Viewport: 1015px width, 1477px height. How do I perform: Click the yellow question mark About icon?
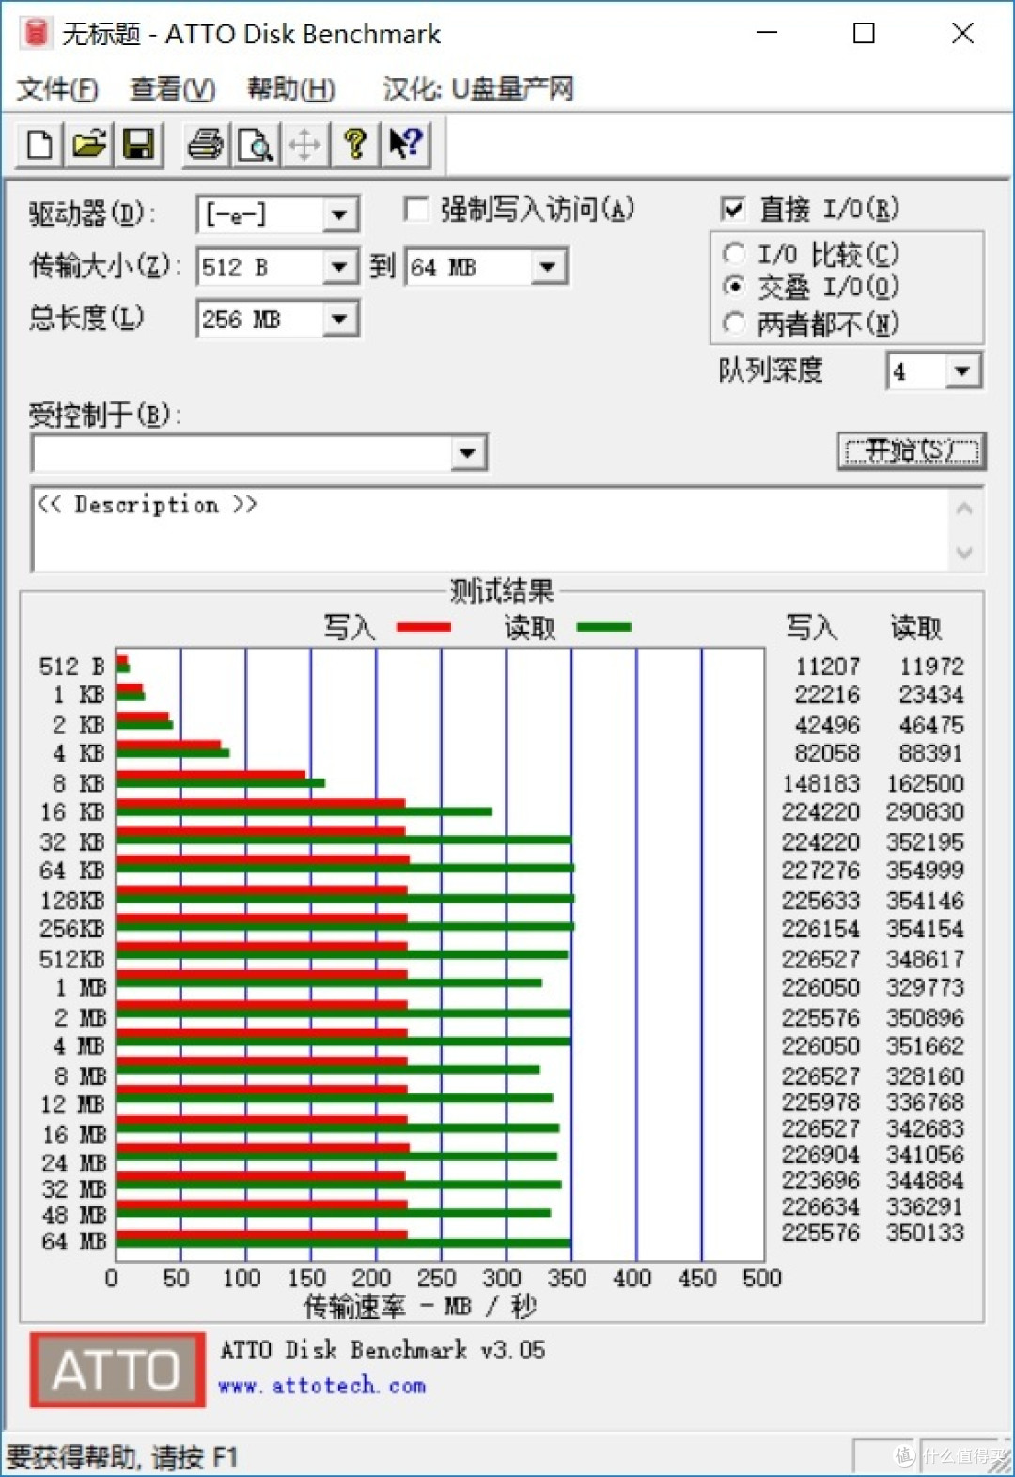pyautogui.click(x=355, y=146)
